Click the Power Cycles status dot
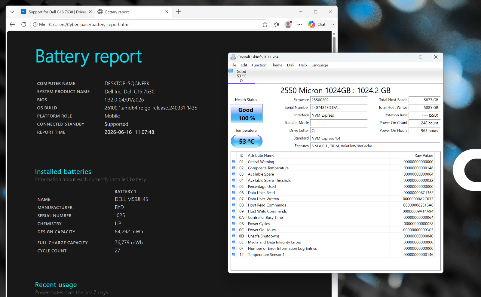This screenshot has width=481, height=297. 234,224
